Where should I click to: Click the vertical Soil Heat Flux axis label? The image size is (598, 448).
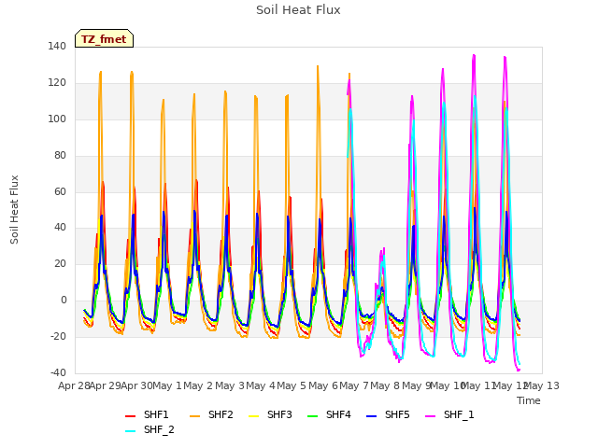14,209
